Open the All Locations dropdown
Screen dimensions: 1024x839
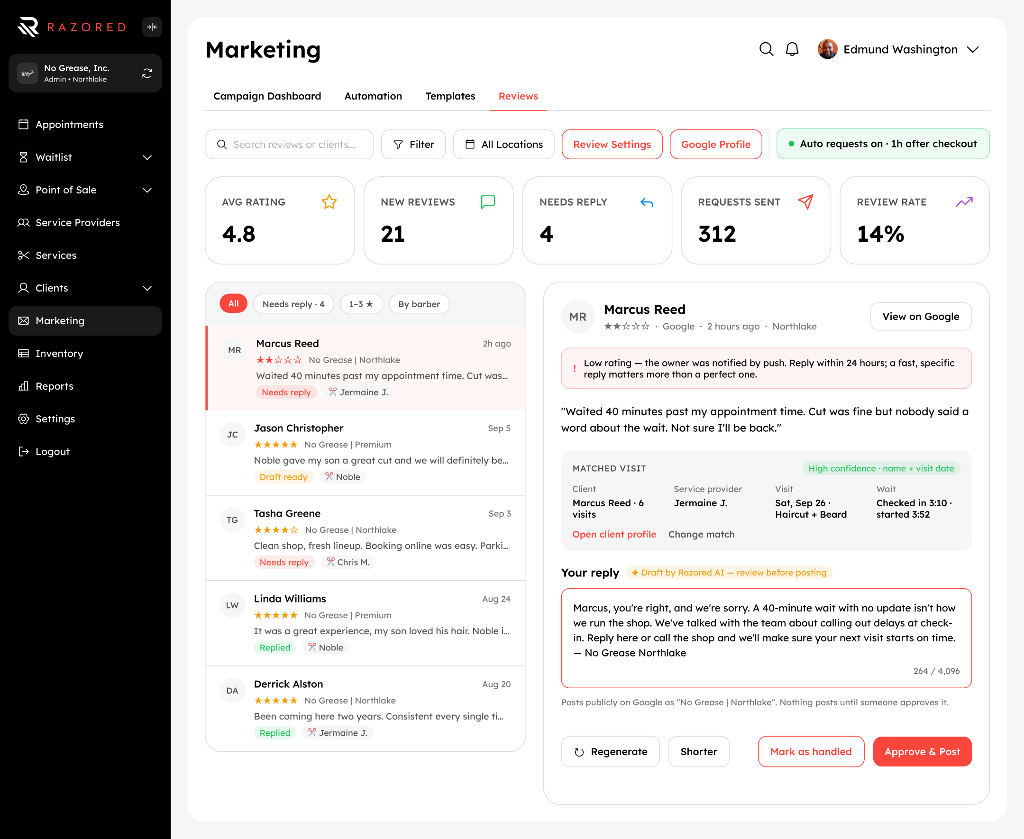[503, 145]
